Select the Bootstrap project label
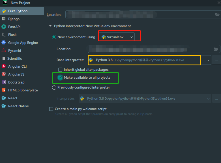Viewport: 221px width, 163px height. coord(16,82)
